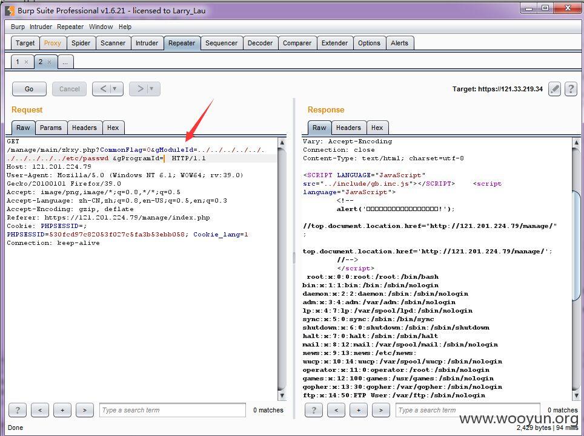This screenshot has width=584, height=436.
Task: Open the Repeater menu
Action: pos(70,27)
